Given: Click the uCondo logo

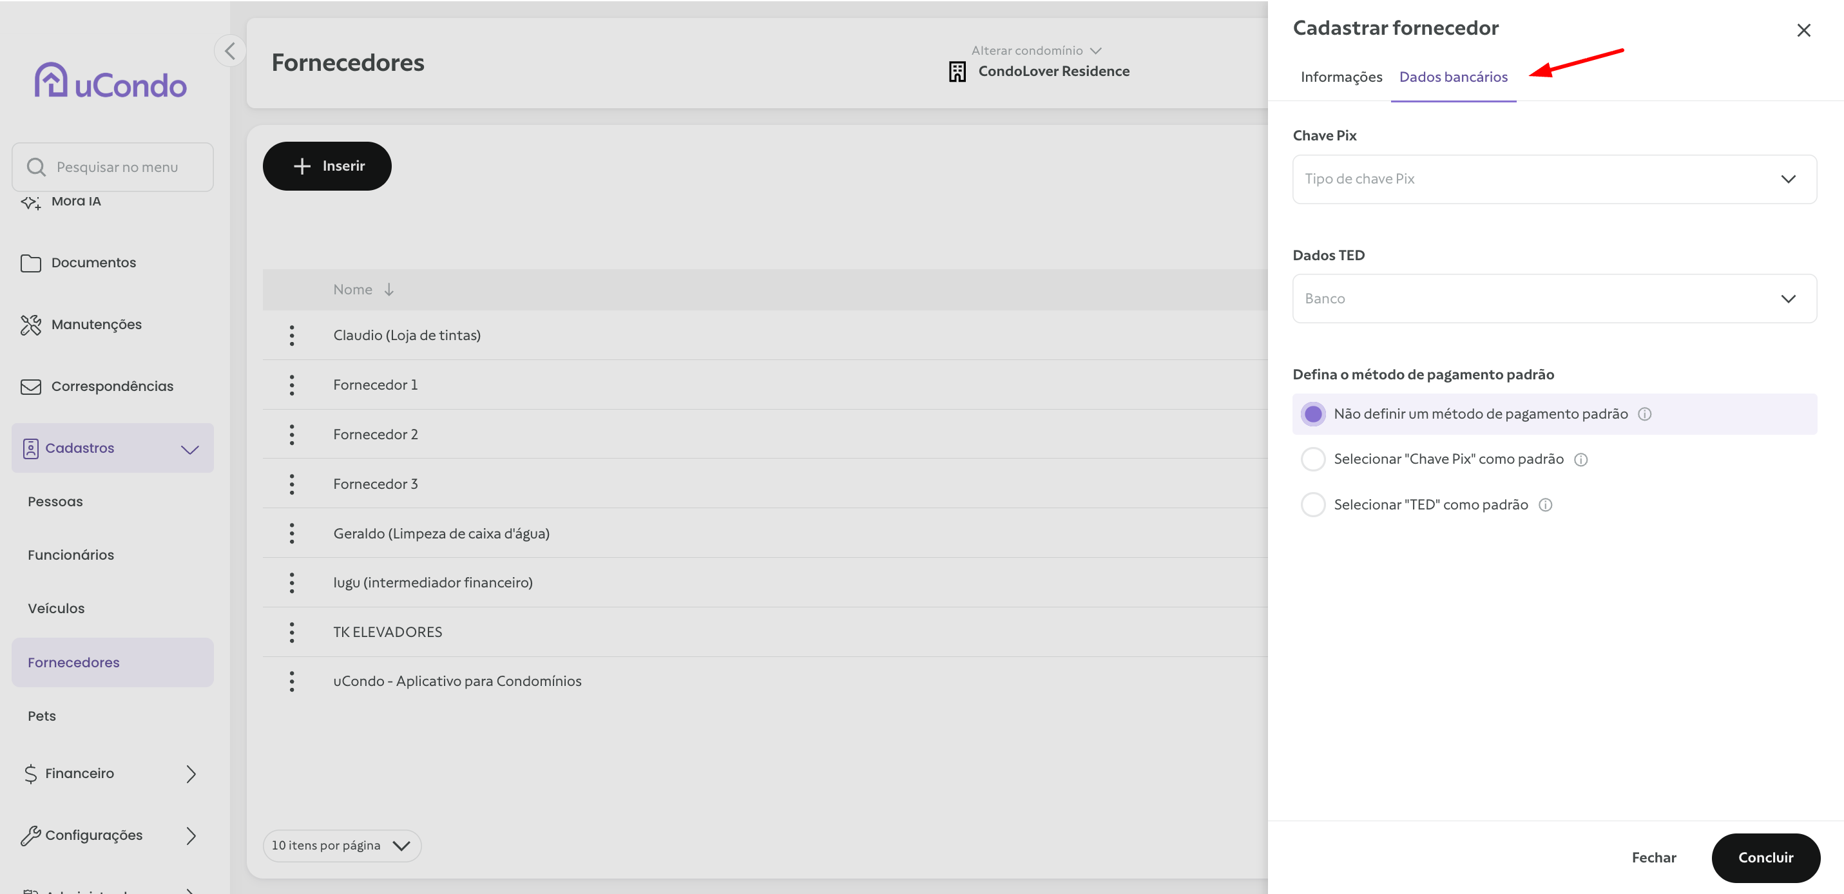Looking at the screenshot, I should click(x=111, y=80).
